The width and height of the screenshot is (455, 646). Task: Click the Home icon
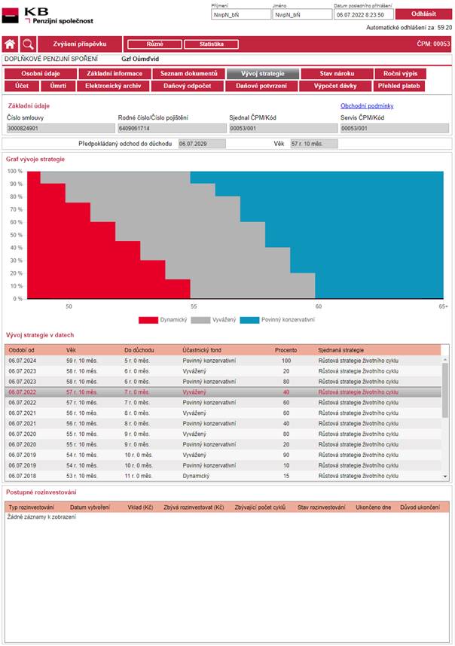click(x=10, y=44)
